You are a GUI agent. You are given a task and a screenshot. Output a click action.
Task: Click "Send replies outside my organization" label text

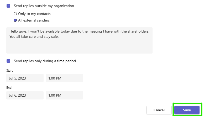pyautogui.click(x=44, y=6)
